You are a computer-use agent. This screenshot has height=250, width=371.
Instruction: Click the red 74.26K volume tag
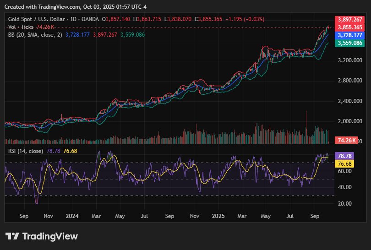pos(347,140)
